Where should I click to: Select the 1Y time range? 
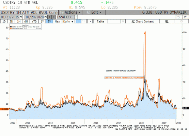(42, 21)
